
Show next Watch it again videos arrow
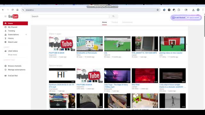click(x=186, y=44)
